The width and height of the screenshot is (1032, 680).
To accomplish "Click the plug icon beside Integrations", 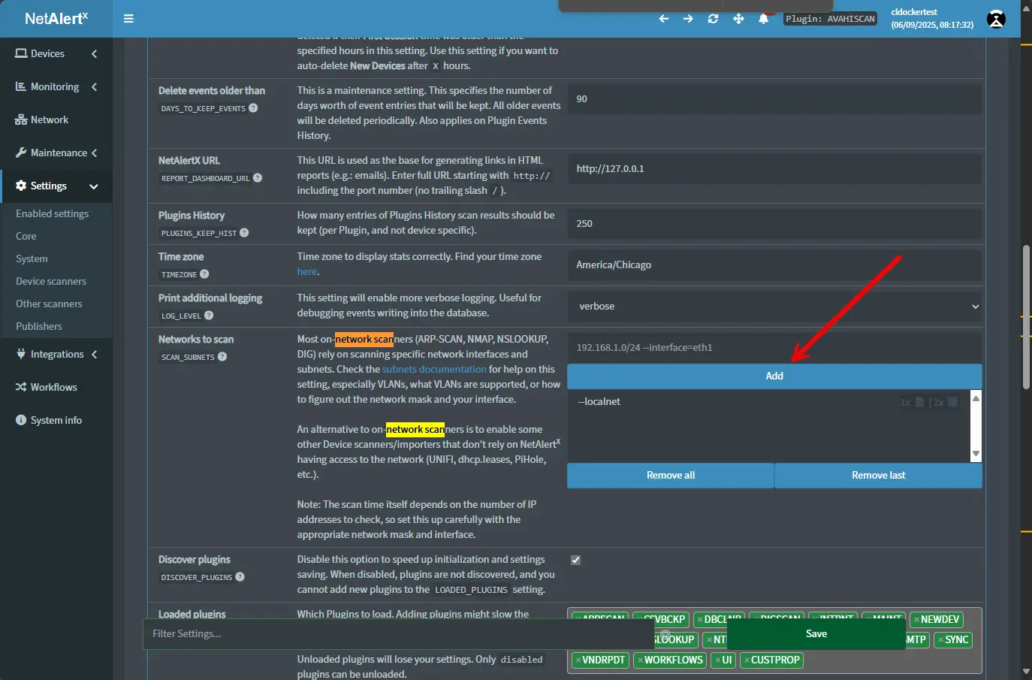I will [x=21, y=355].
